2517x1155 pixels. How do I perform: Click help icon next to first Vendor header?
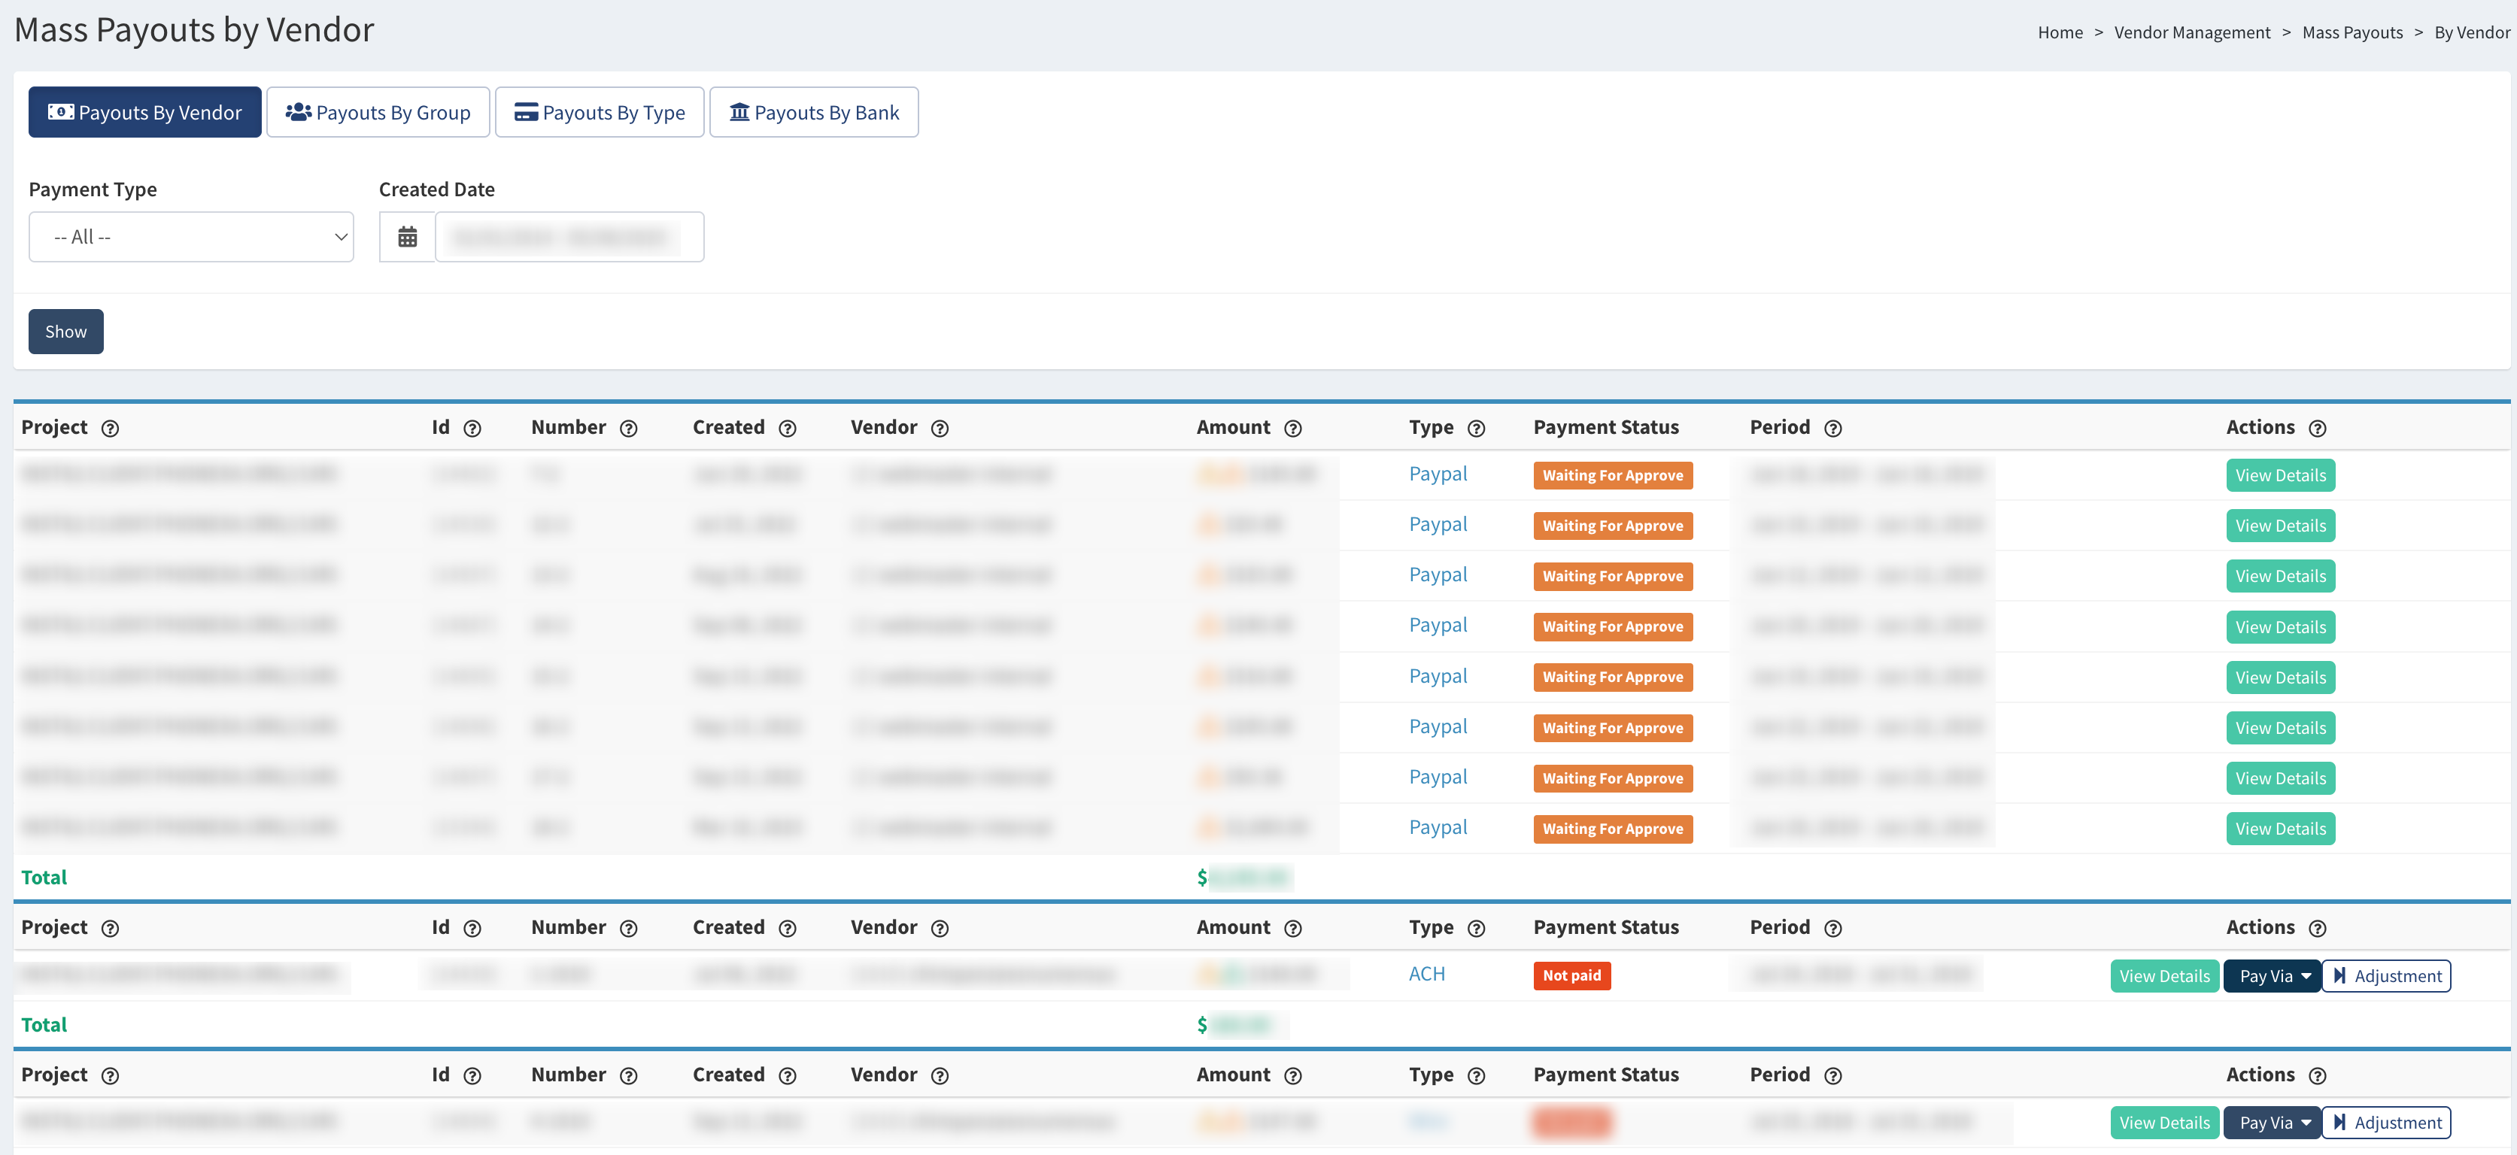click(x=939, y=429)
